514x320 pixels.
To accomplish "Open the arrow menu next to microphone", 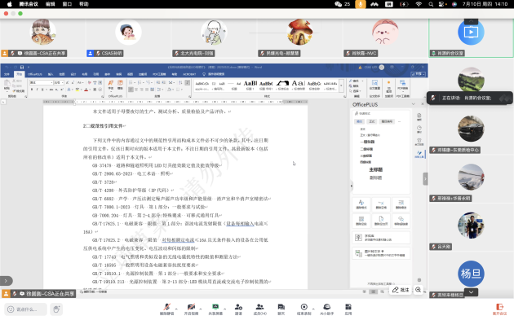I will pos(176,309).
